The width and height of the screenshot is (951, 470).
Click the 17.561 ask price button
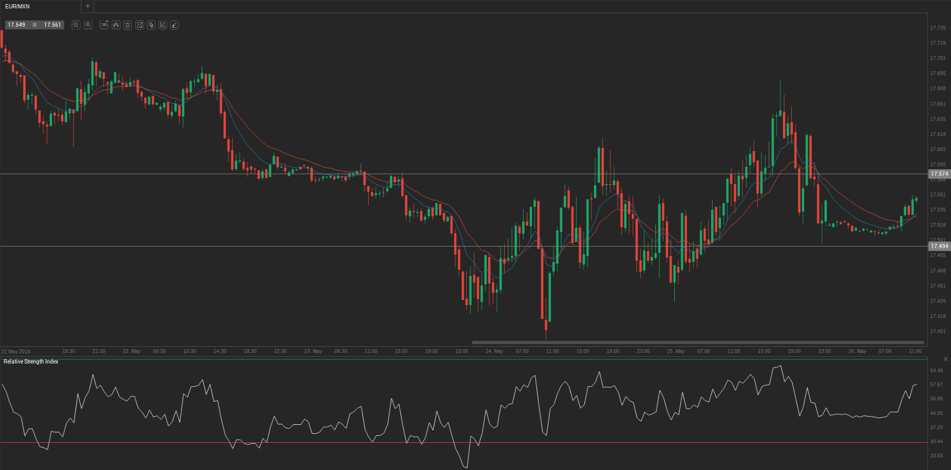tap(52, 25)
